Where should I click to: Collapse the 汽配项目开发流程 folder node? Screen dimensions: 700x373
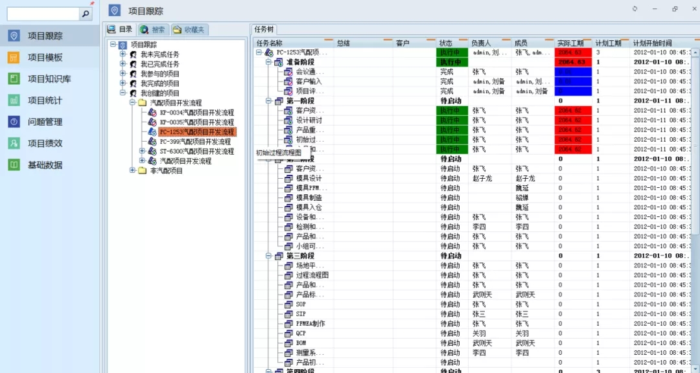pyautogui.click(x=133, y=103)
